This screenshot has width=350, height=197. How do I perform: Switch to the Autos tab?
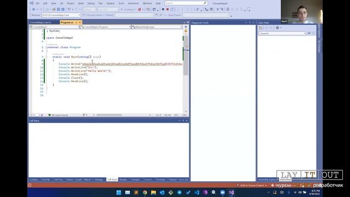click(70, 179)
